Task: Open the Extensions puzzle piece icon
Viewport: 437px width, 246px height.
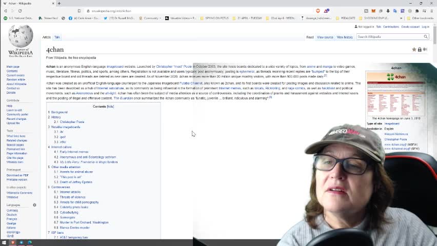Action: click(x=417, y=11)
